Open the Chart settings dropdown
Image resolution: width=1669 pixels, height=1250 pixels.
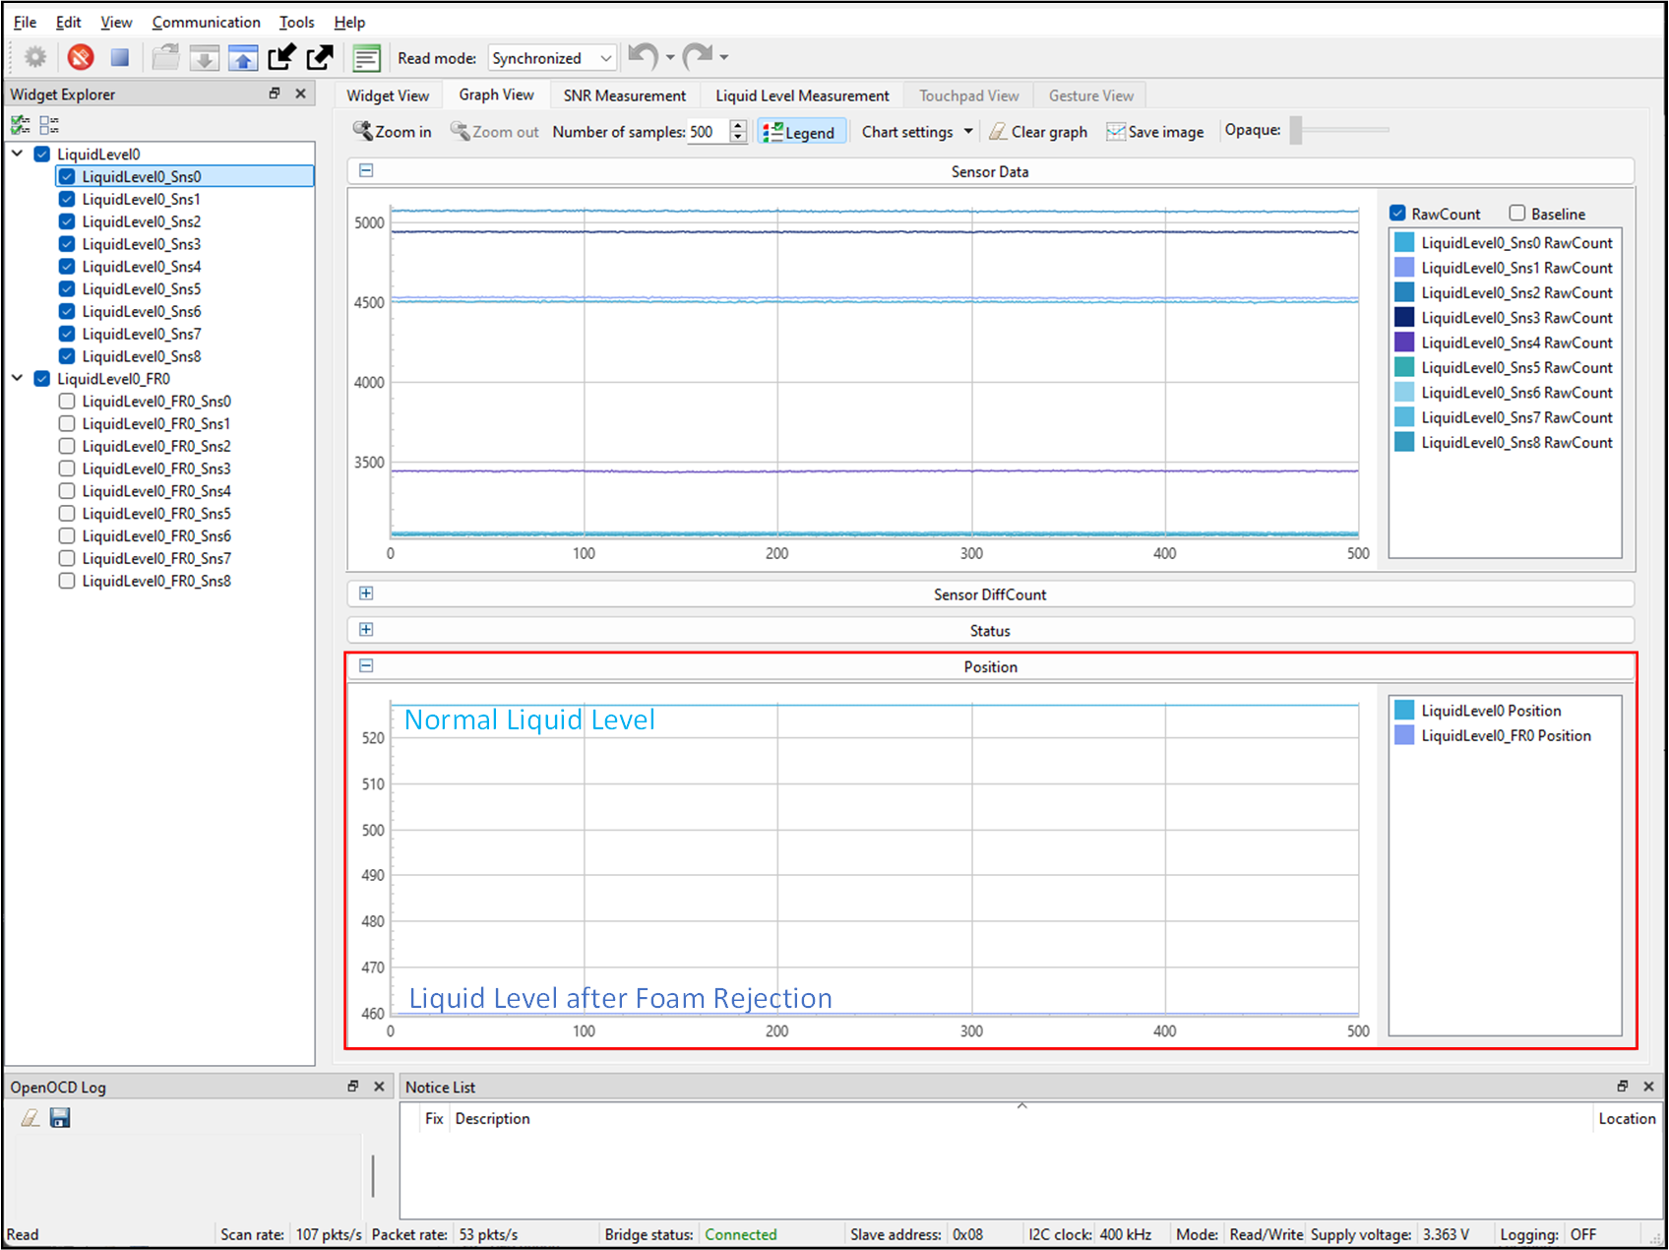tap(917, 132)
